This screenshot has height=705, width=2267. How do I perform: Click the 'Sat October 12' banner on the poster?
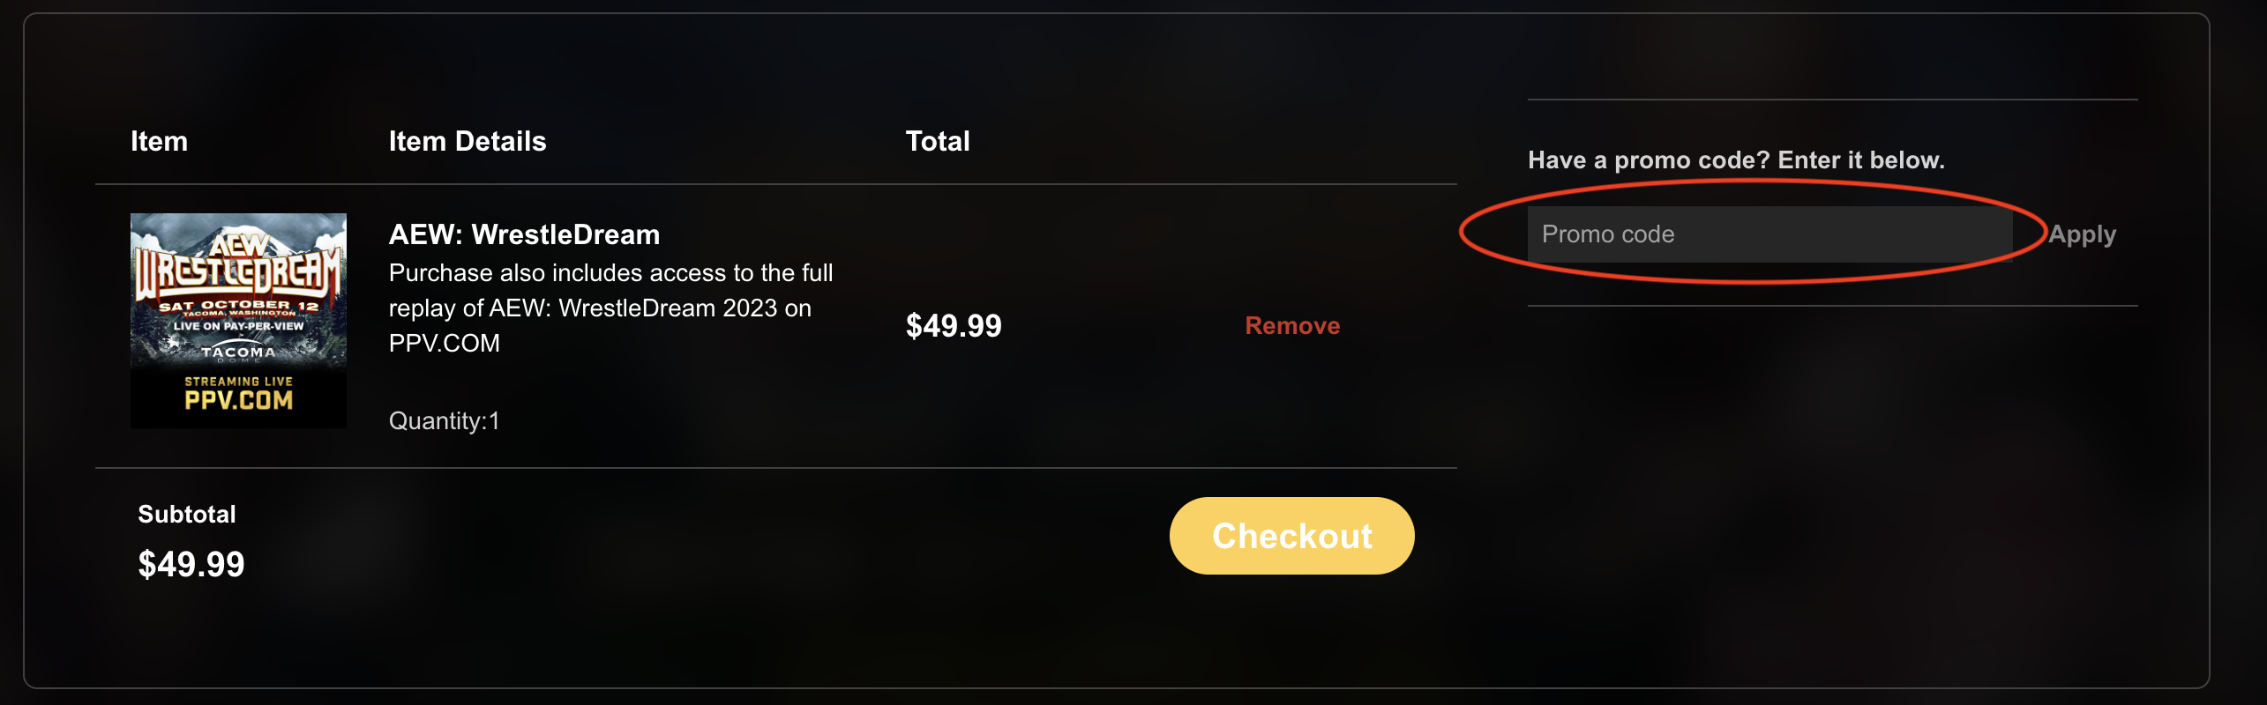click(238, 306)
